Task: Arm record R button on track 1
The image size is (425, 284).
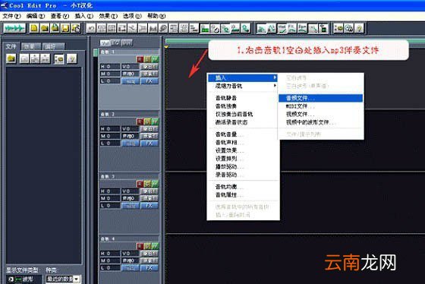Action: pyautogui.click(x=140, y=59)
